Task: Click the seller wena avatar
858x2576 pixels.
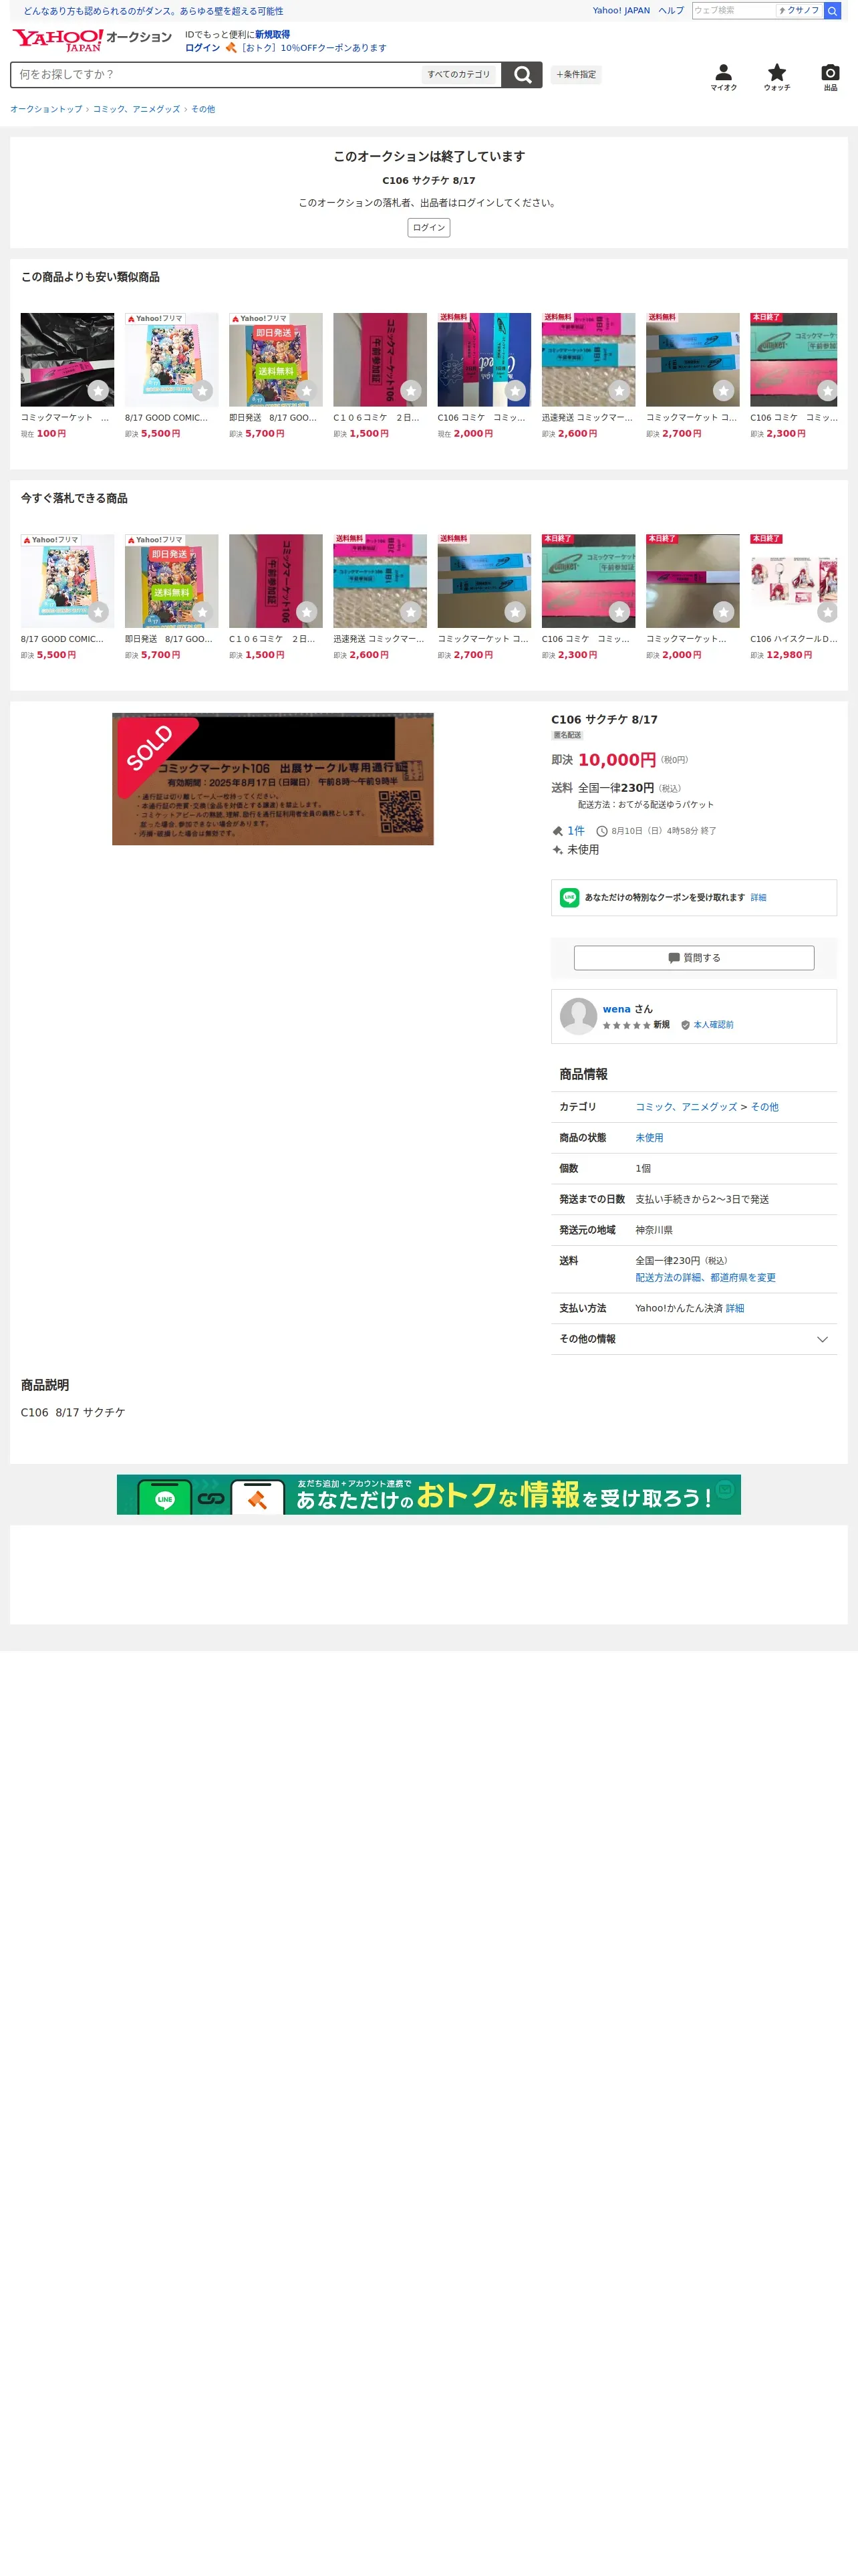Action: 578,1016
